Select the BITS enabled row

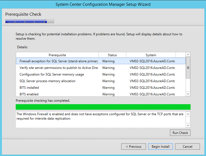pyautogui.click(x=101, y=94)
